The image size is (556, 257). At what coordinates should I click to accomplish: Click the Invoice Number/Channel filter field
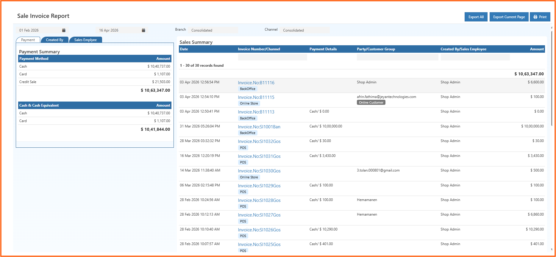[272, 57]
